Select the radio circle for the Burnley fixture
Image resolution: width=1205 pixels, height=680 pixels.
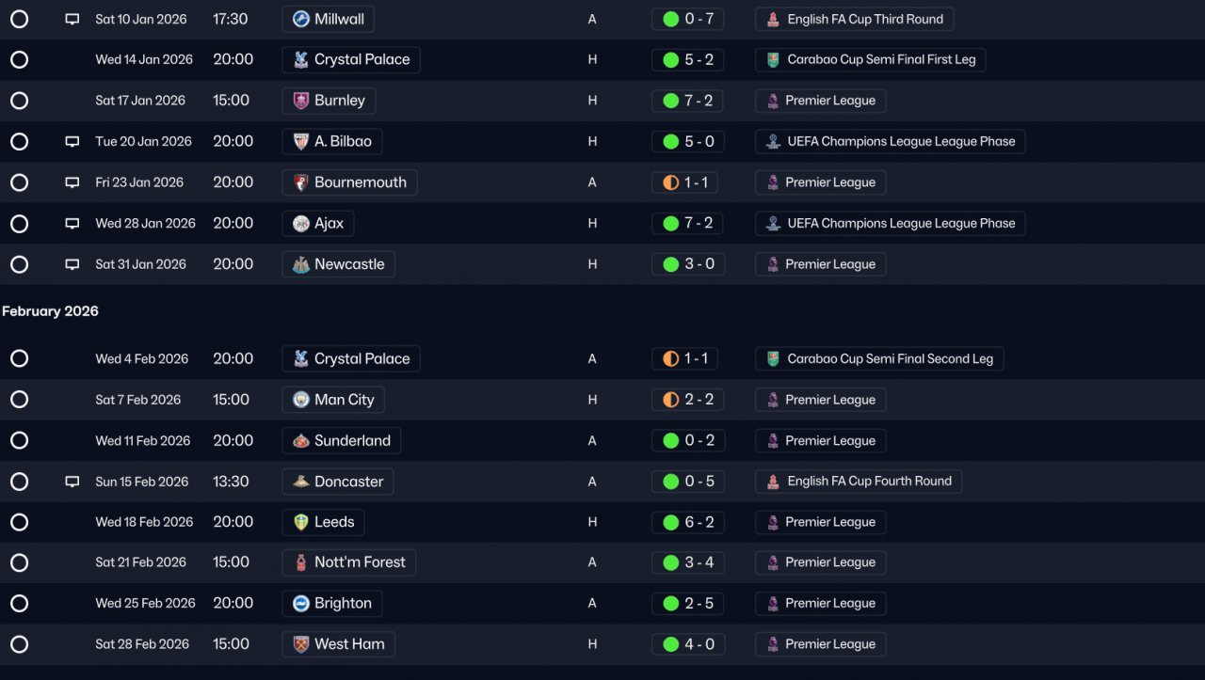(19, 101)
